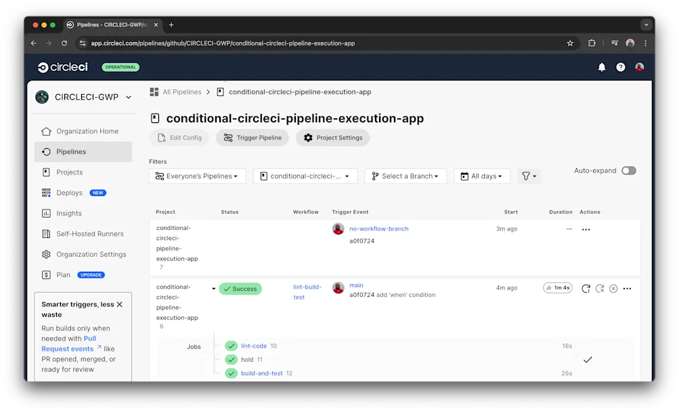679x413 pixels.
Task: Open Everyone's Pipelines filter dropdown
Action: [198, 176]
